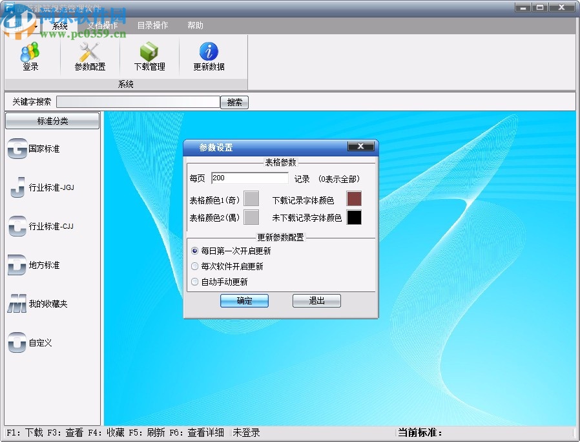Click the 我的收藏夹 label text
Screen dimensions: 580x442
48,304
